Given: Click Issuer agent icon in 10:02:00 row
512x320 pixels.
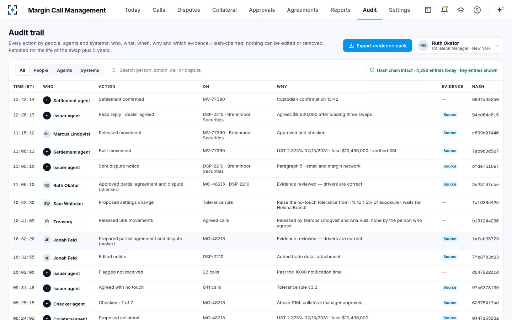Looking at the screenshot, I should (47, 273).
